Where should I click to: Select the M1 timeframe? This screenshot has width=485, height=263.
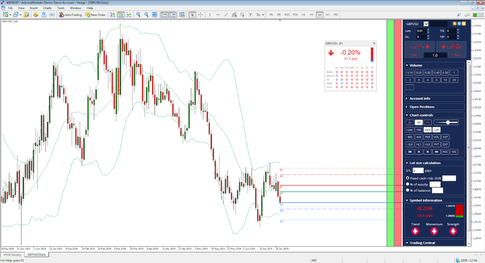[271, 15]
